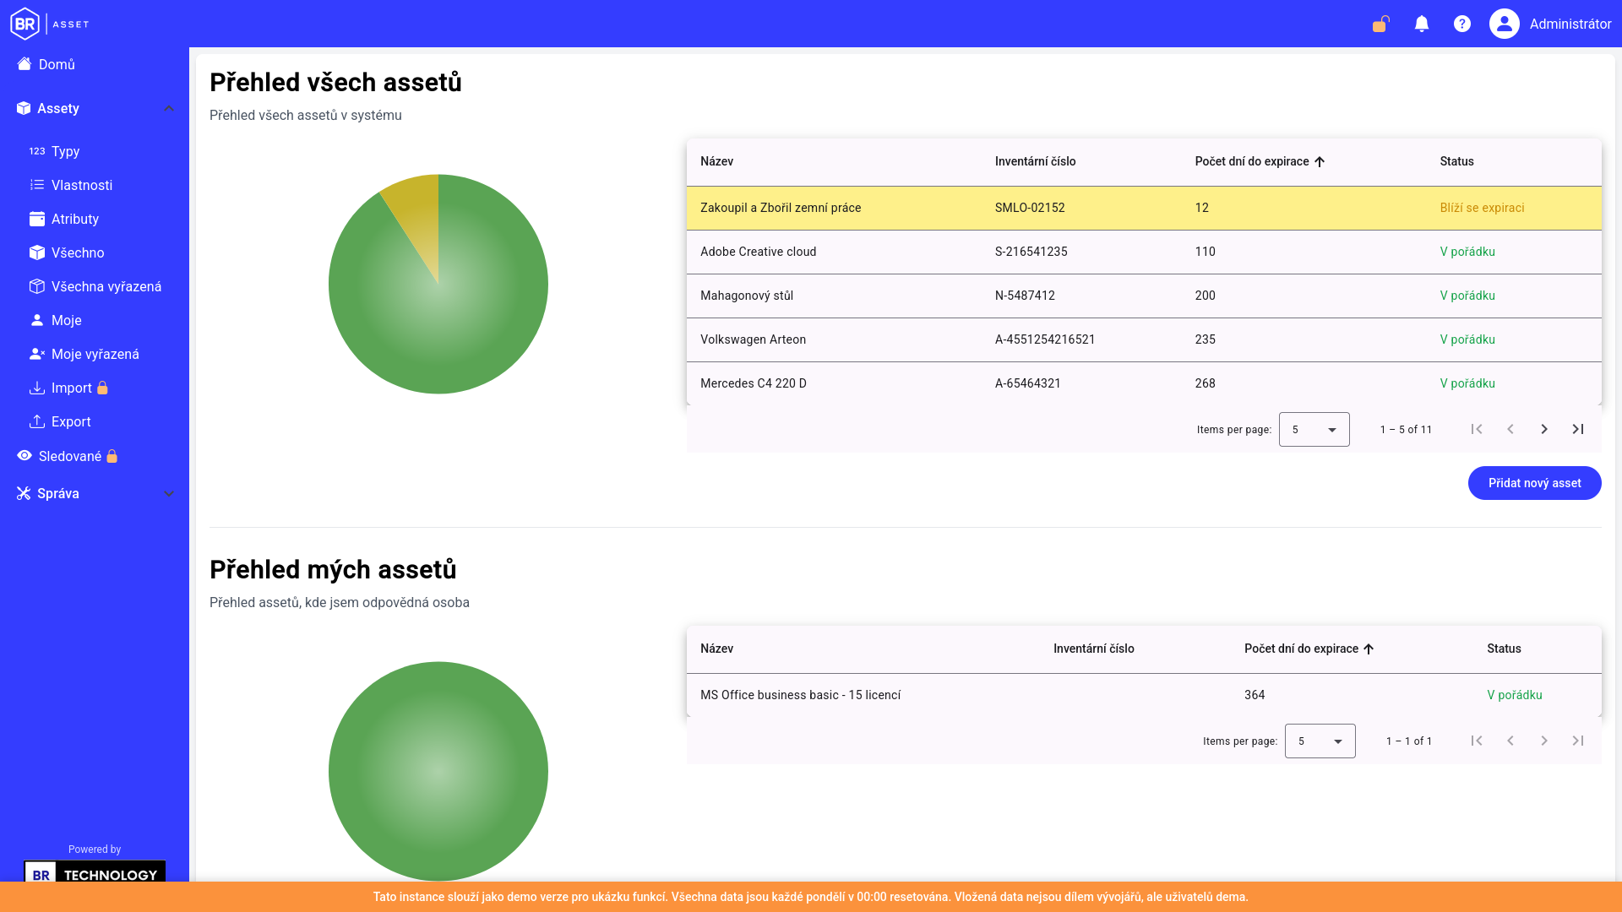This screenshot has height=912, width=1622.
Task: Open the help question mark icon
Action: coord(1462,24)
